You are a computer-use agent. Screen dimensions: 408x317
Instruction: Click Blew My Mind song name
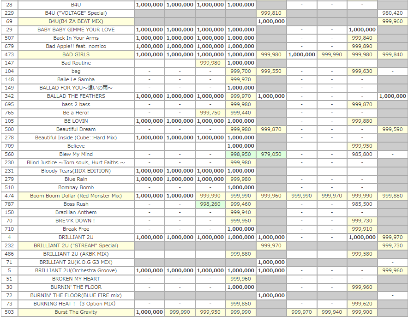point(76,155)
